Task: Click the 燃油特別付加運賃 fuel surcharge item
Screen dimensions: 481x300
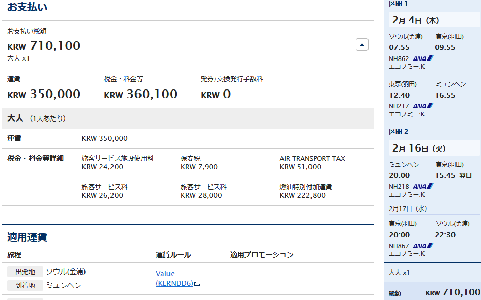Action: point(305,191)
